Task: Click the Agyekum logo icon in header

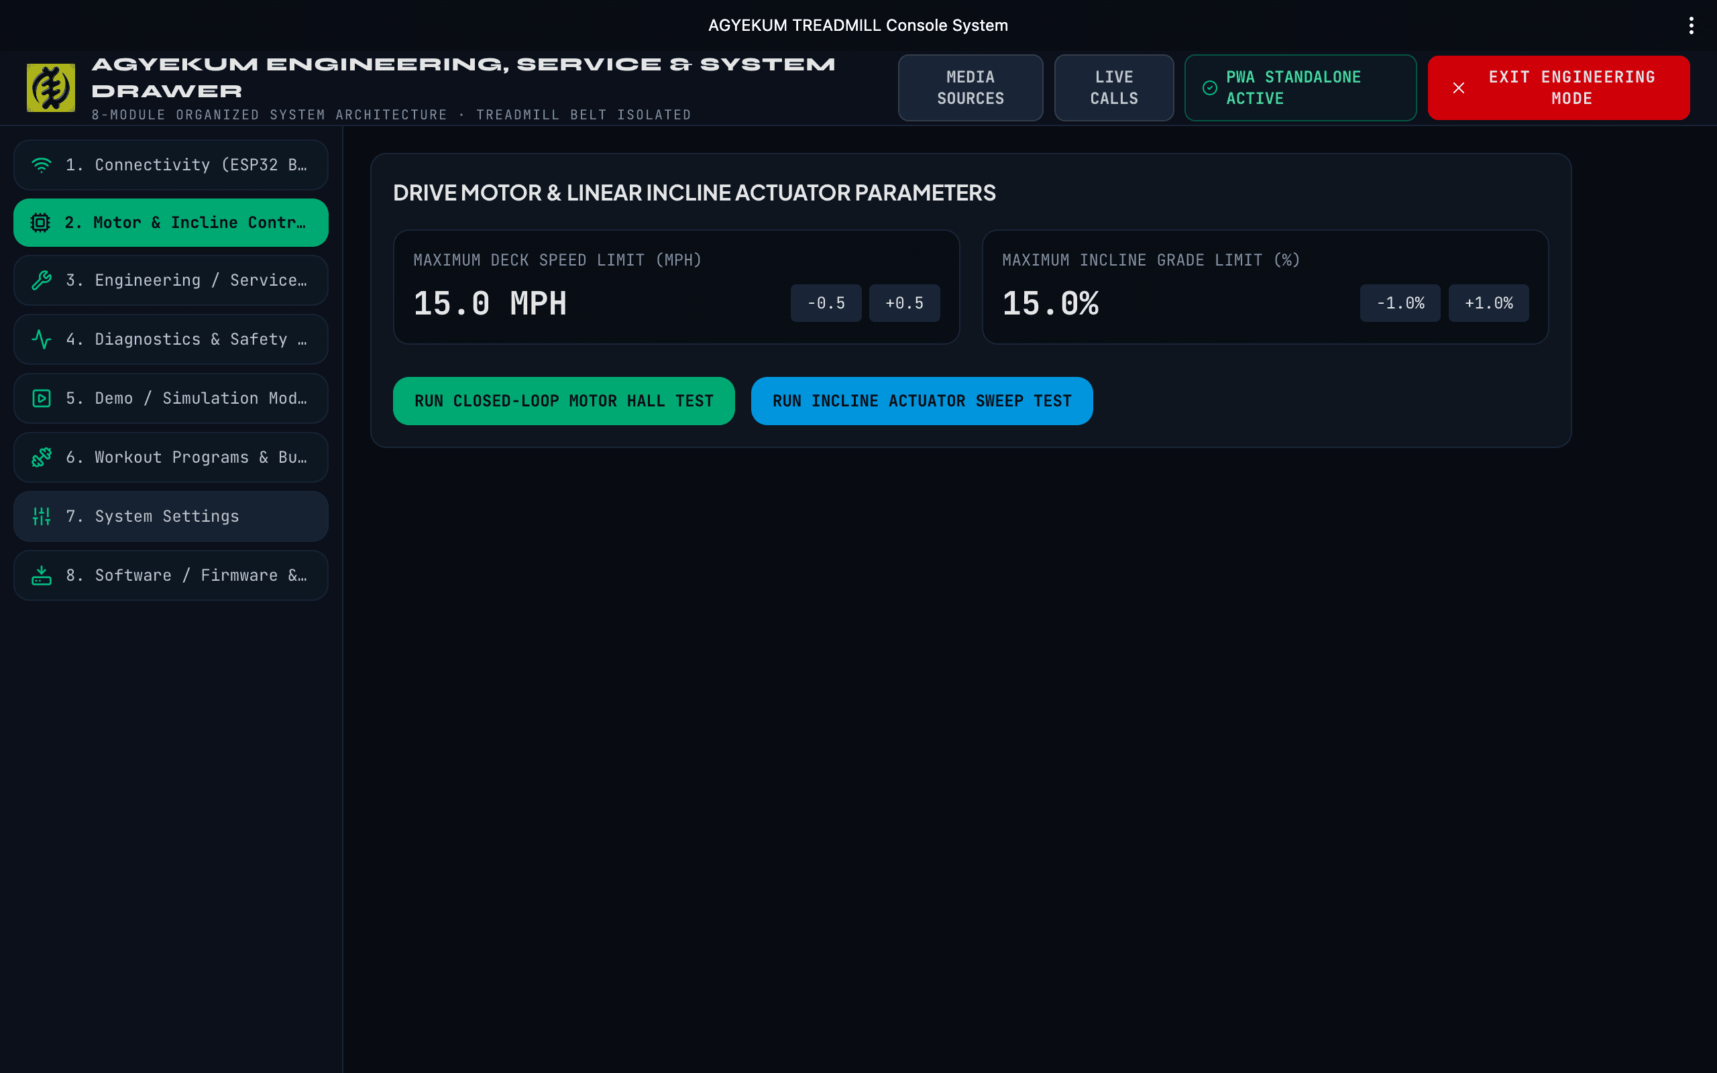Action: (50, 88)
